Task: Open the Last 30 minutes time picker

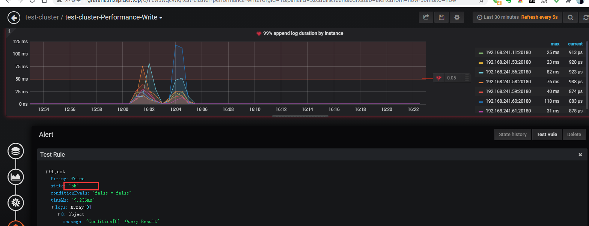Action: 517,17
